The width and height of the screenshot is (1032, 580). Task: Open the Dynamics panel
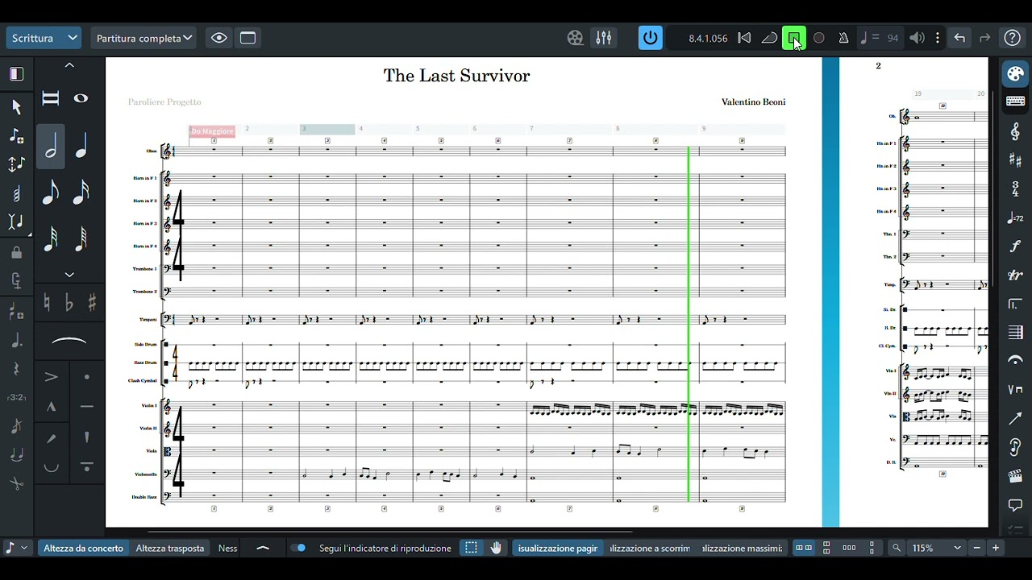click(x=1015, y=246)
